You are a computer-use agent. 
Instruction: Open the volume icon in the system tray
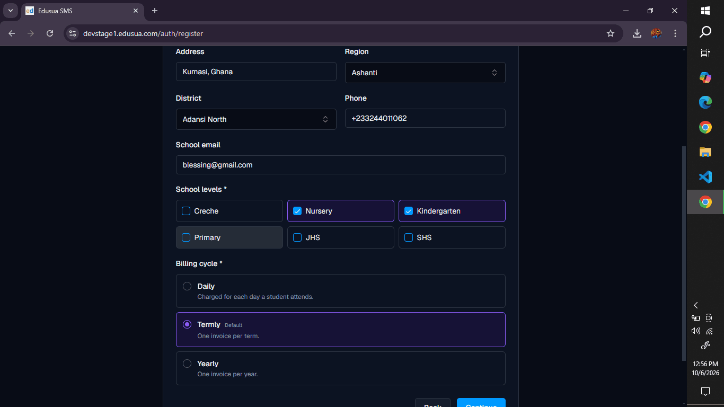tap(696, 331)
